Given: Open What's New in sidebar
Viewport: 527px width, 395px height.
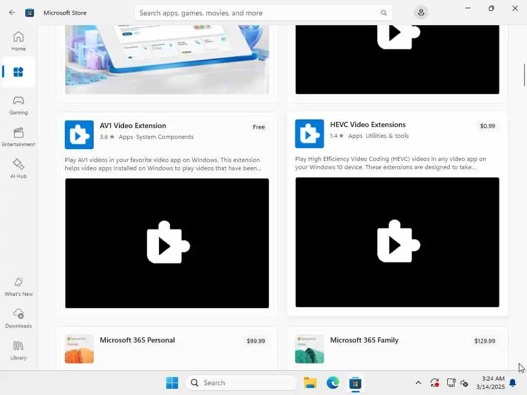Looking at the screenshot, I should 19,286.
